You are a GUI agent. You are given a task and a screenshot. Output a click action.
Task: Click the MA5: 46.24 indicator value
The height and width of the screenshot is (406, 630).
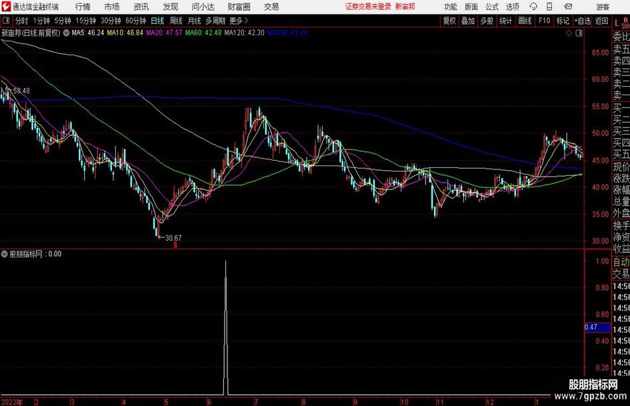[87, 33]
